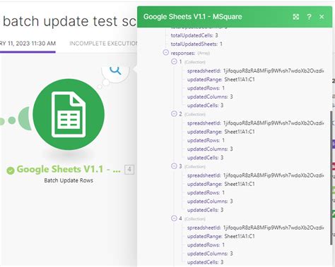The image size is (335, 267).
Task: Click the operations count badge showing 4
Action: point(129,169)
